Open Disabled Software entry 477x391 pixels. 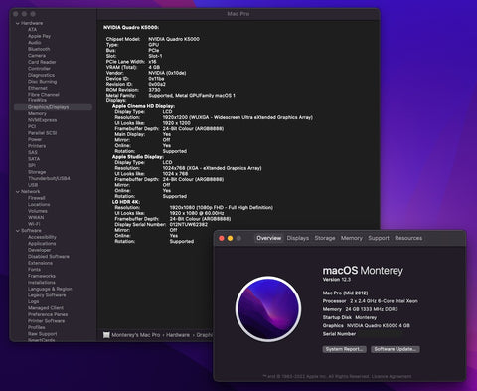coord(49,257)
